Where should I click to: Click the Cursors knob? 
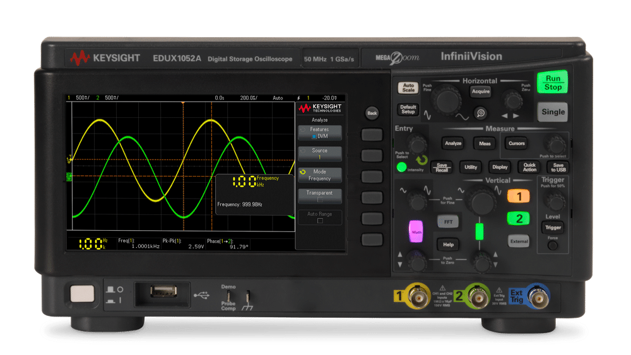pos(556,144)
